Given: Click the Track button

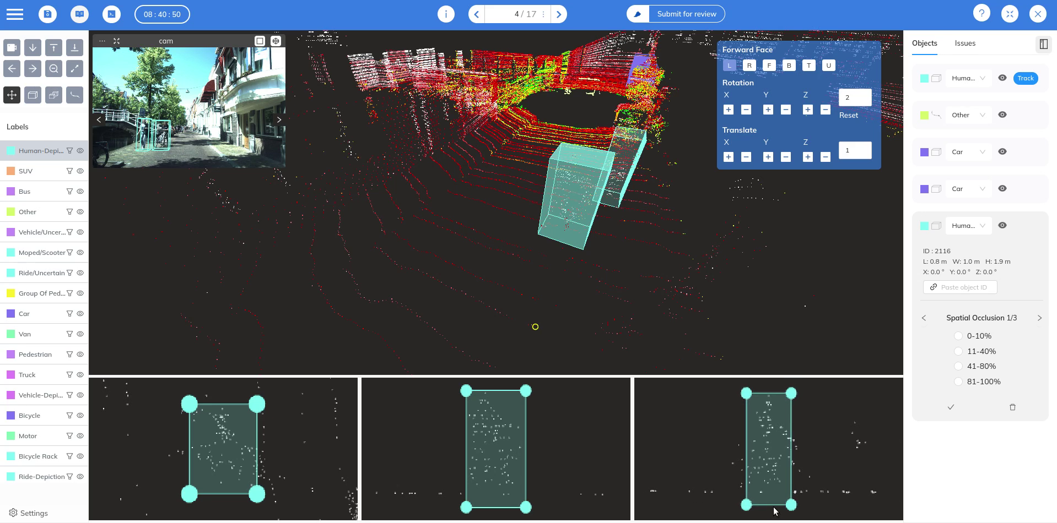Looking at the screenshot, I should (1025, 78).
